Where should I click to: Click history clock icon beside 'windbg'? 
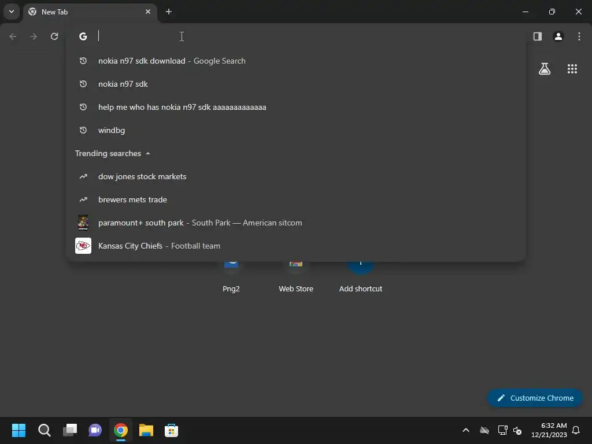[x=83, y=130]
